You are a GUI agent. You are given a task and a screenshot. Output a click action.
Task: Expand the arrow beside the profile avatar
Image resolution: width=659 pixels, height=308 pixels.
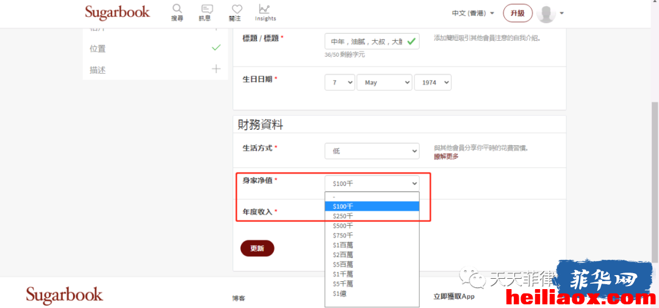pos(562,13)
